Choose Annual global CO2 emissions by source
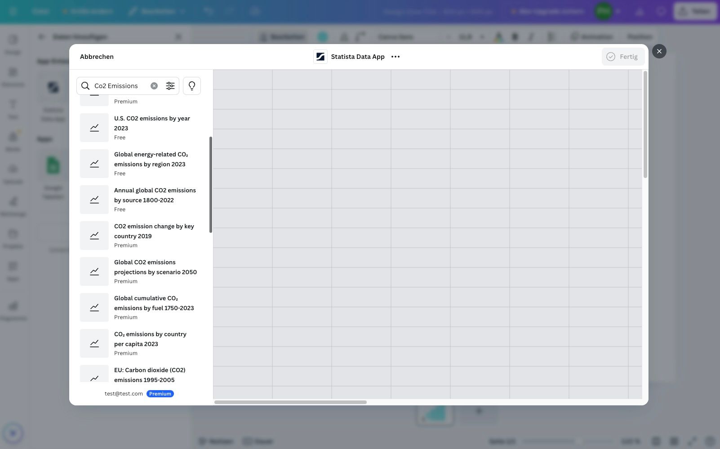Viewport: 720px width, 449px height. pyautogui.click(x=155, y=196)
